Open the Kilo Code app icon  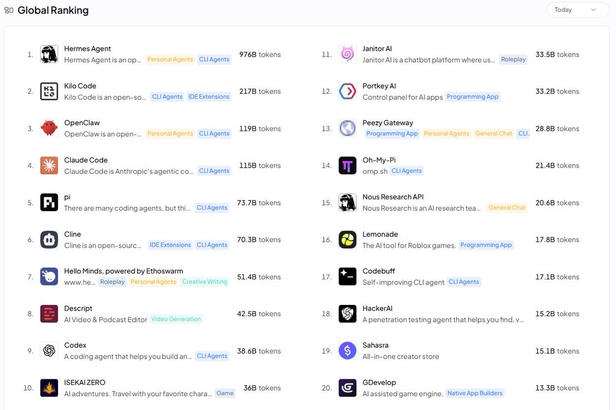49,91
